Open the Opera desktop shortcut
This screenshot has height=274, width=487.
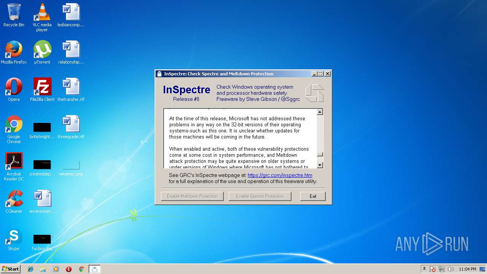14,90
